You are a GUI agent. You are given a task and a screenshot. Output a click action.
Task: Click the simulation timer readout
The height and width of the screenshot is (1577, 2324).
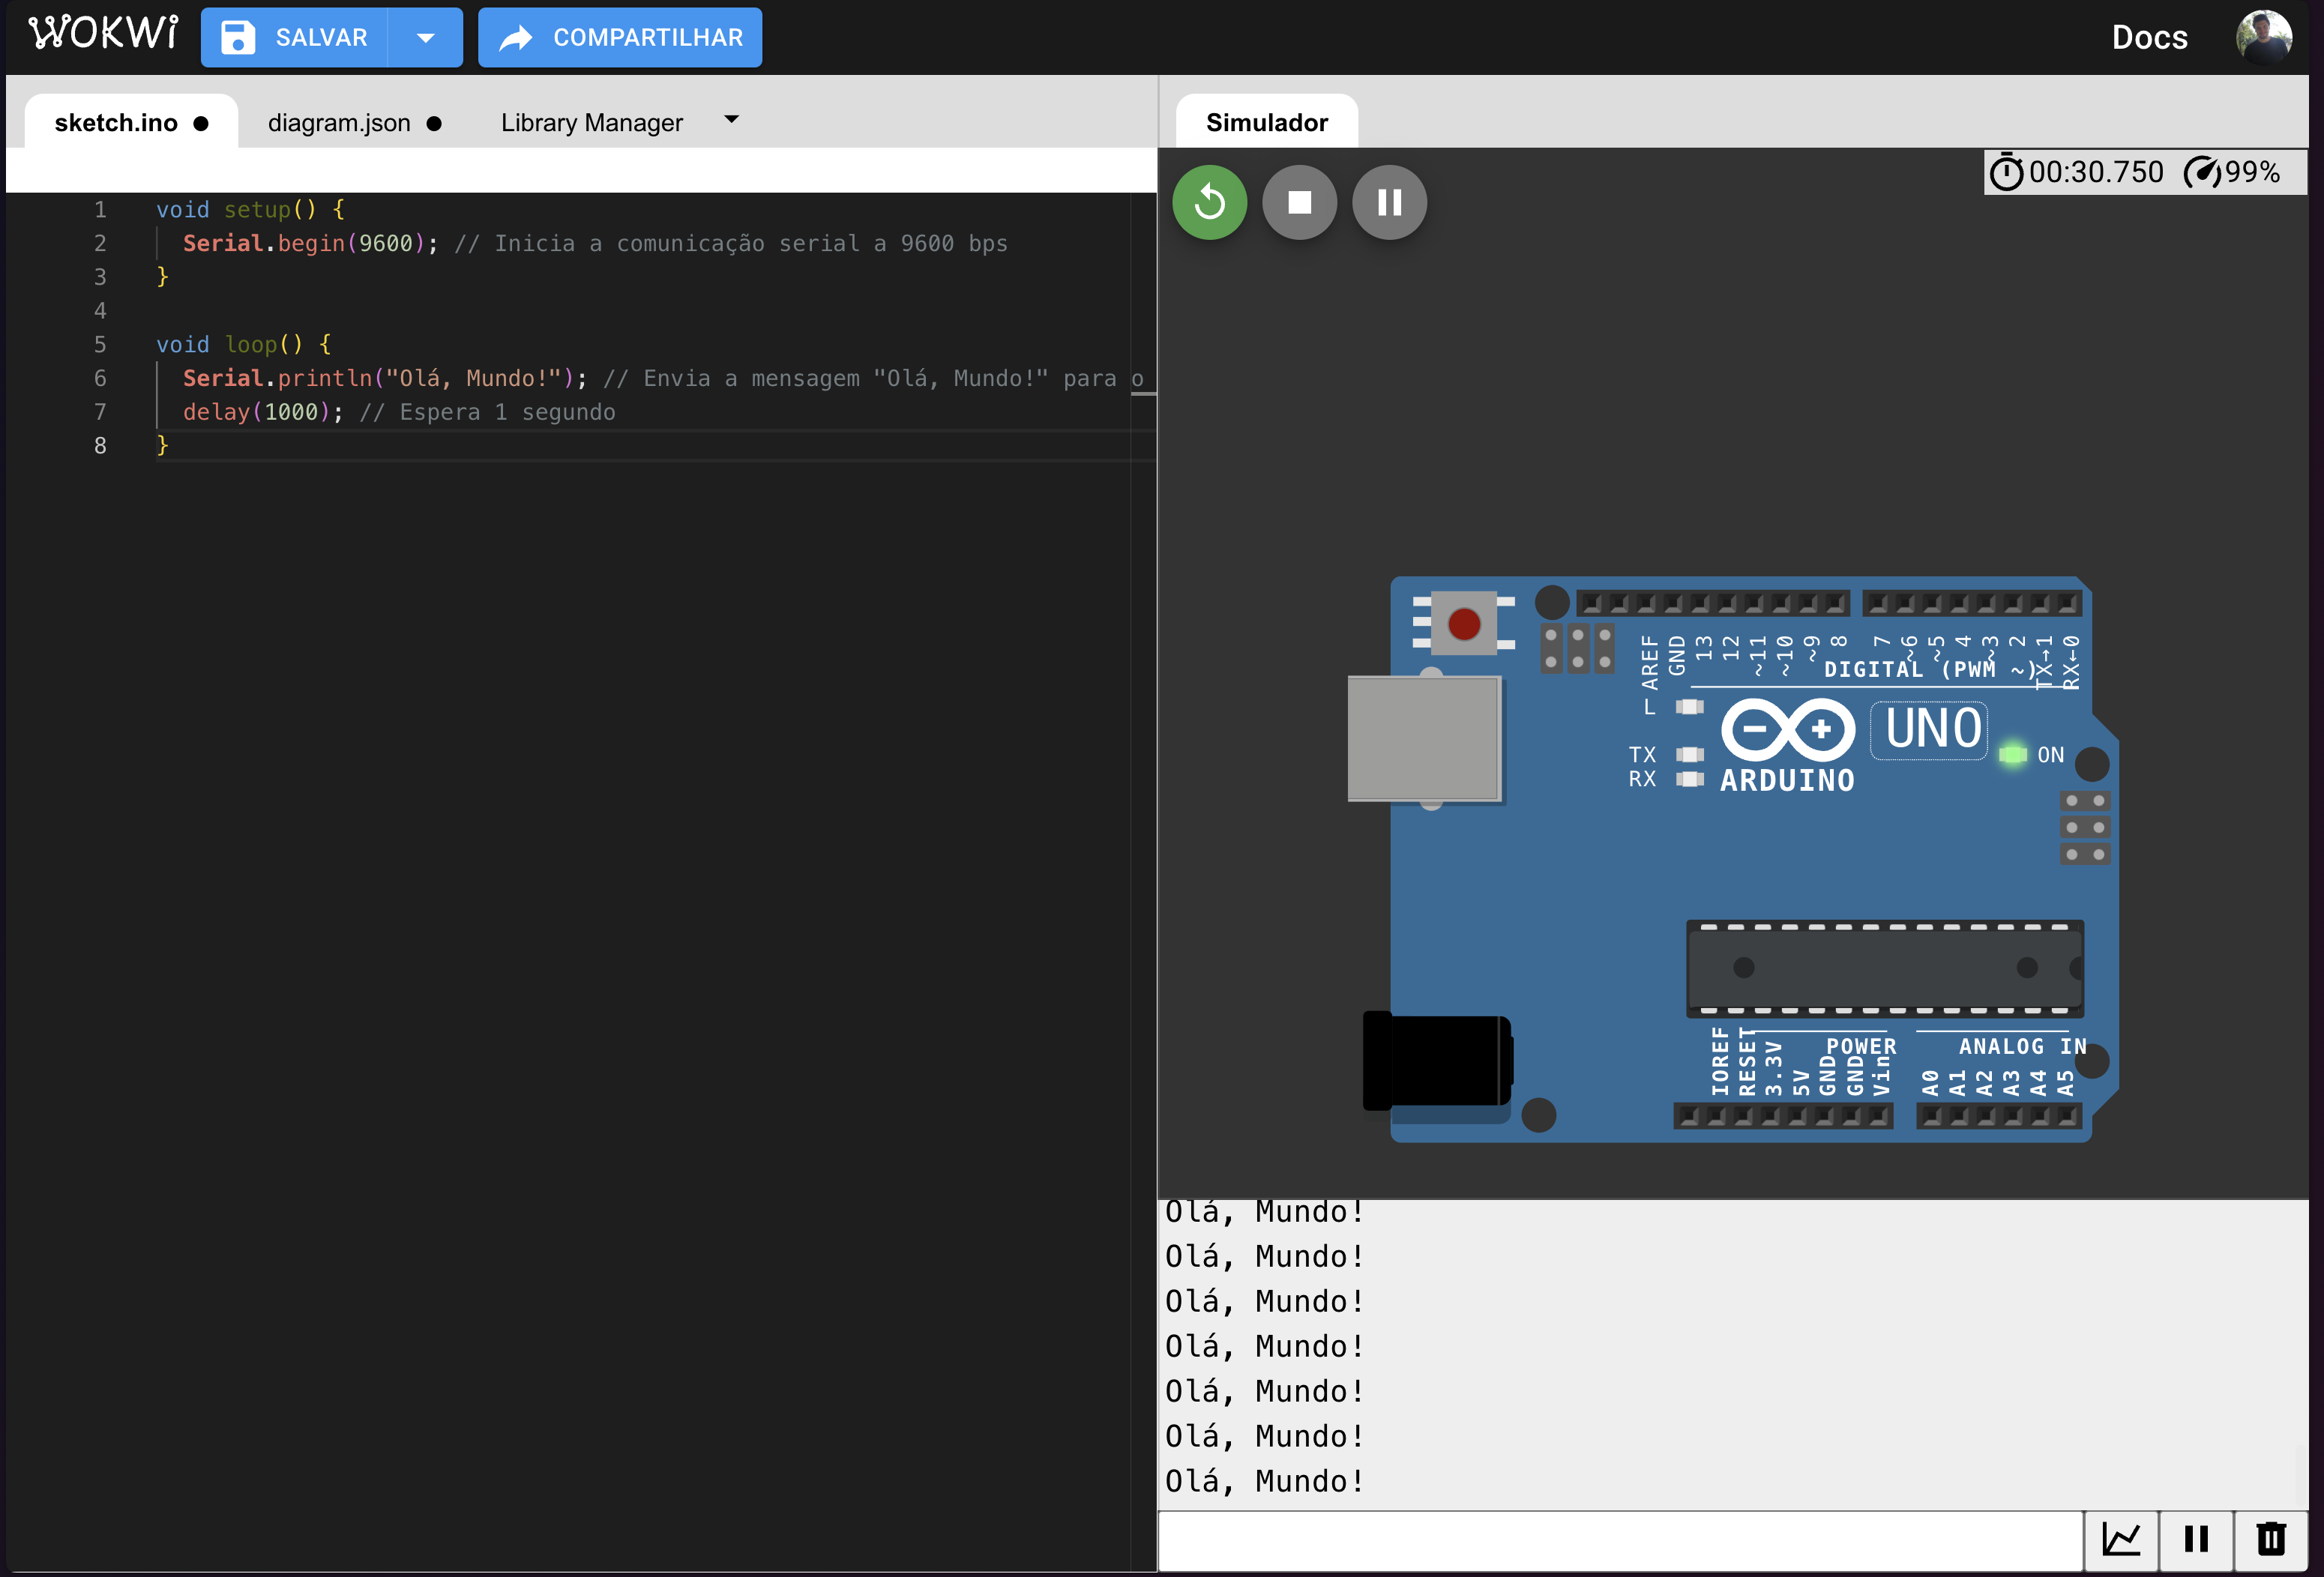2076,172
